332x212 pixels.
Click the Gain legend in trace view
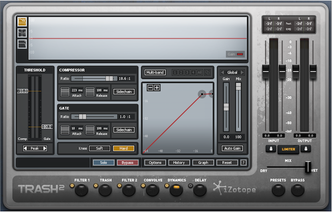235,54
